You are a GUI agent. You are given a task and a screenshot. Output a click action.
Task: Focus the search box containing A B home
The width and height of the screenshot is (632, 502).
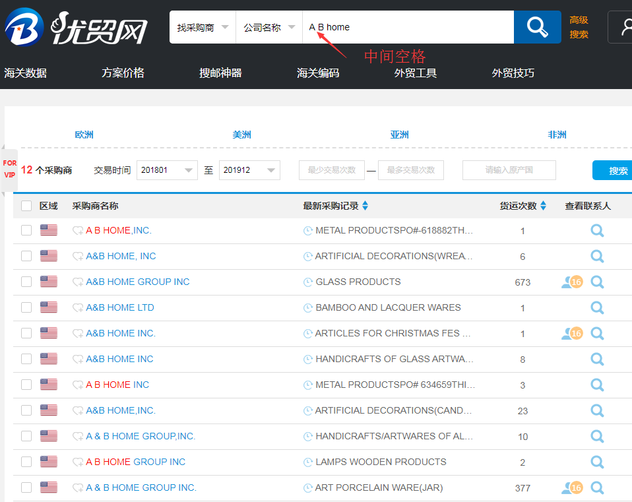click(408, 27)
